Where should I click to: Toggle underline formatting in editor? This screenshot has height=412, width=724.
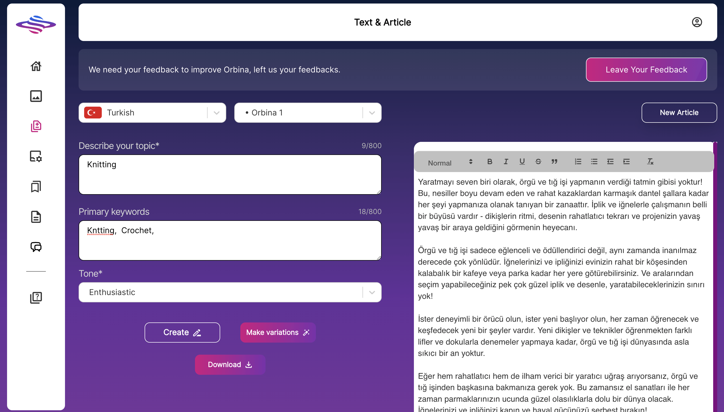(x=522, y=161)
